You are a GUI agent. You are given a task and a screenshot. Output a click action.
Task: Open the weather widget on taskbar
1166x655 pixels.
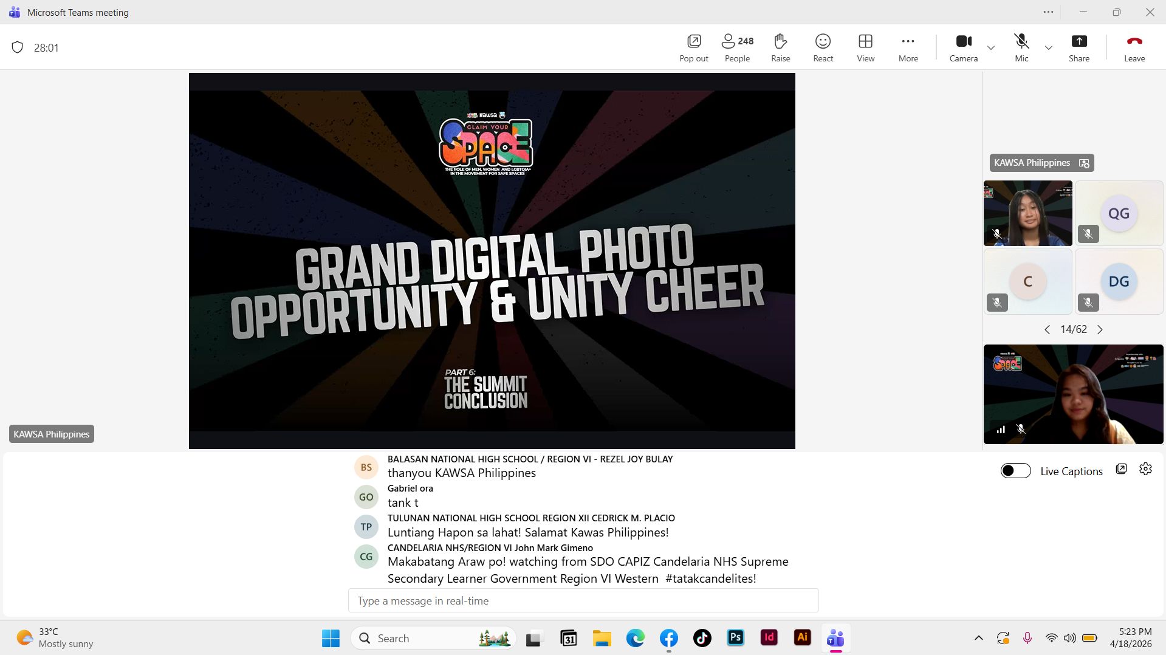point(55,638)
